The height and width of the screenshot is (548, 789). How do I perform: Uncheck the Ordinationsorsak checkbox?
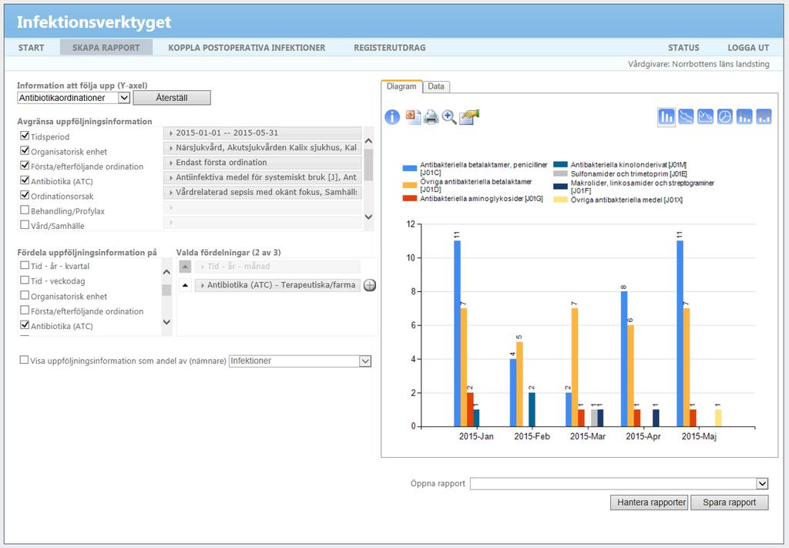(25, 195)
